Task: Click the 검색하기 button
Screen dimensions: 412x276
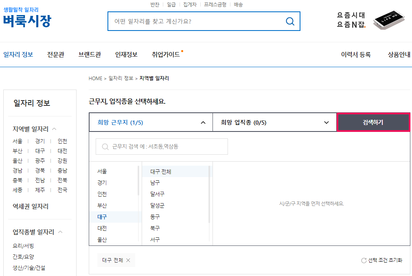Action: pos(373,122)
